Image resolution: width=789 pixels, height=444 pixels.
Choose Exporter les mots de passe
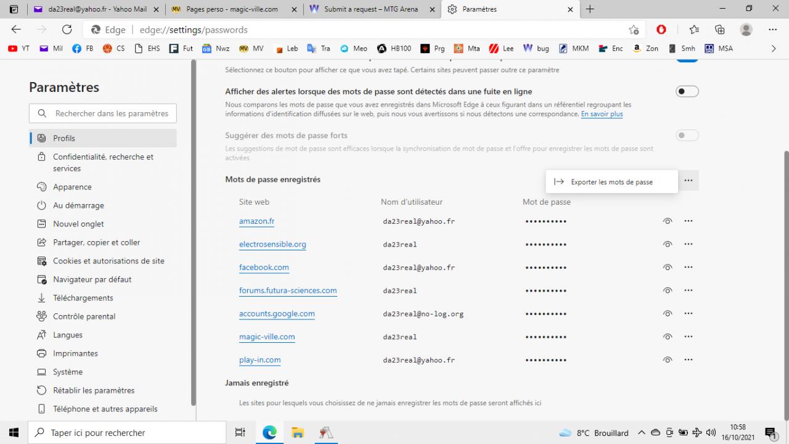611,182
